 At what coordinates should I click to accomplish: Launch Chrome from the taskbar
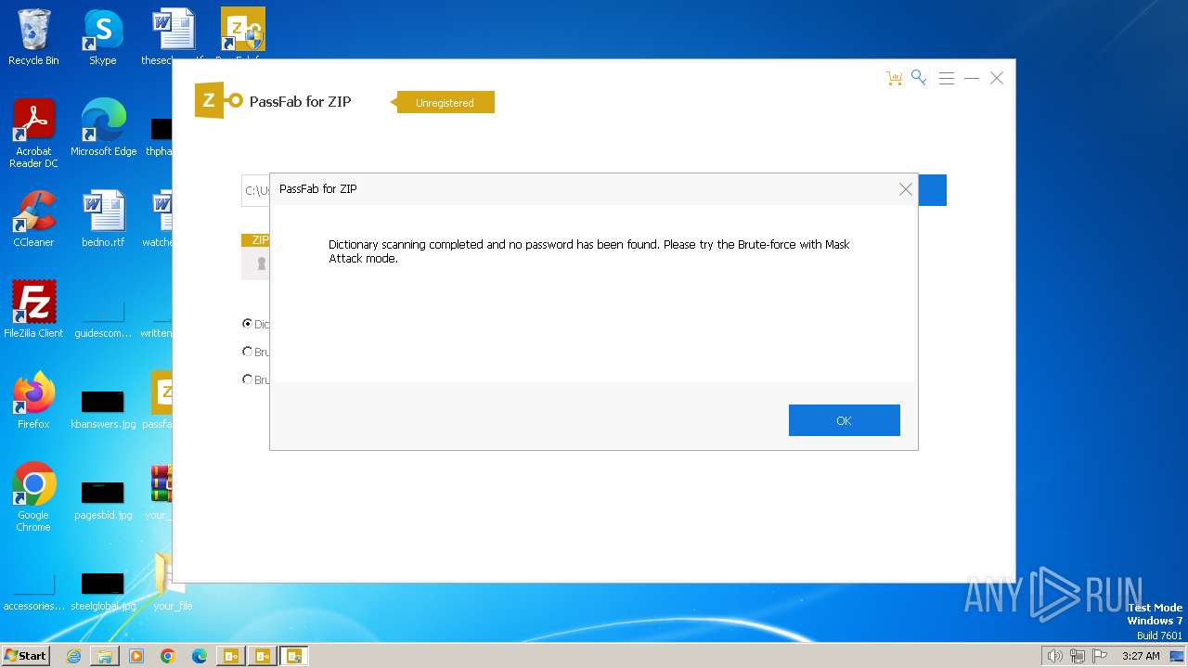click(168, 656)
